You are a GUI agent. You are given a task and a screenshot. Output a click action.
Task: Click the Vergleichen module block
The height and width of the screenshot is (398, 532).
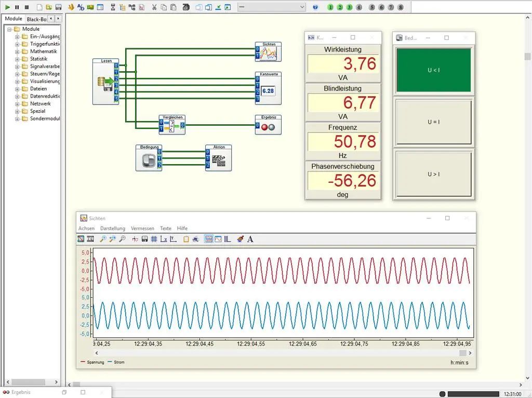pyautogui.click(x=172, y=125)
